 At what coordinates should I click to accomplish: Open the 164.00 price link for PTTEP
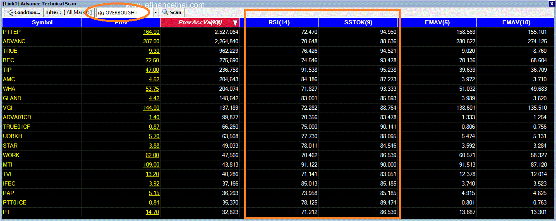pyautogui.click(x=151, y=32)
